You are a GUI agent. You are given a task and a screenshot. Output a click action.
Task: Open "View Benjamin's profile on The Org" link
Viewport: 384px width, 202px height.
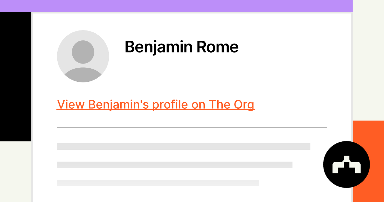(x=156, y=105)
